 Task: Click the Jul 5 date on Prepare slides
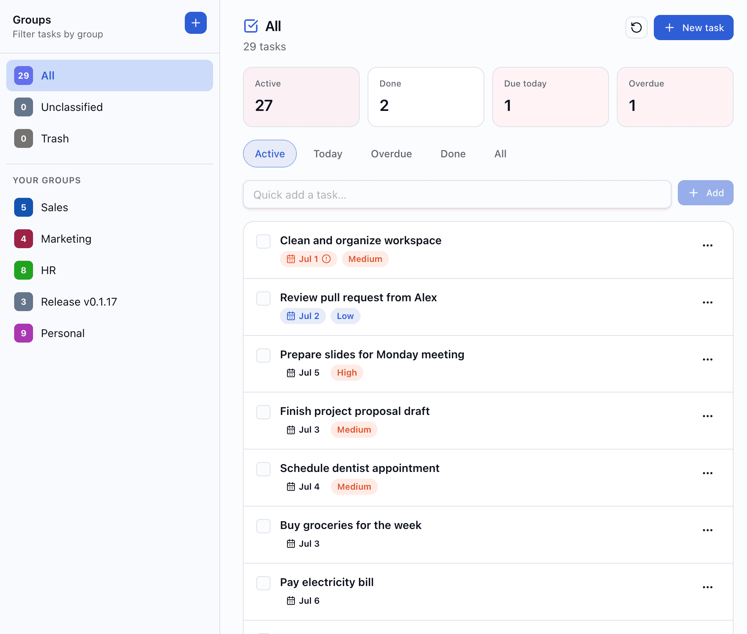pyautogui.click(x=303, y=372)
